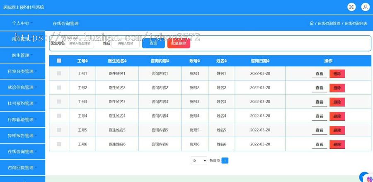Focus the 姓名 search input field

pyautogui.click(x=125, y=43)
